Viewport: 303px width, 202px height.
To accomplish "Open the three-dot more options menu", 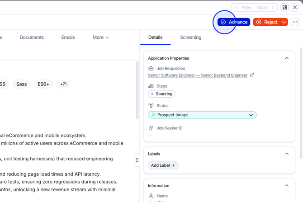I will 295,22.
